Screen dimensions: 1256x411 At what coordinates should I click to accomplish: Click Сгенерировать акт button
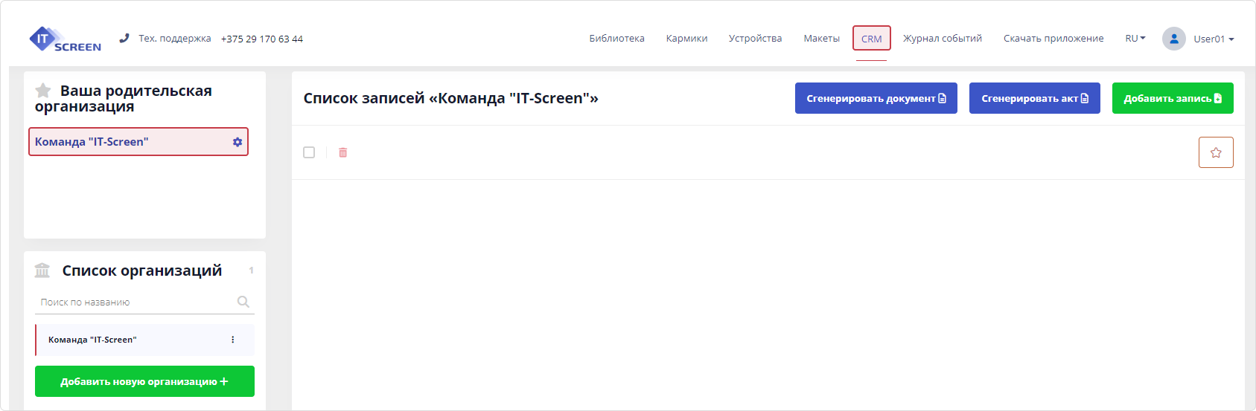pos(1035,98)
